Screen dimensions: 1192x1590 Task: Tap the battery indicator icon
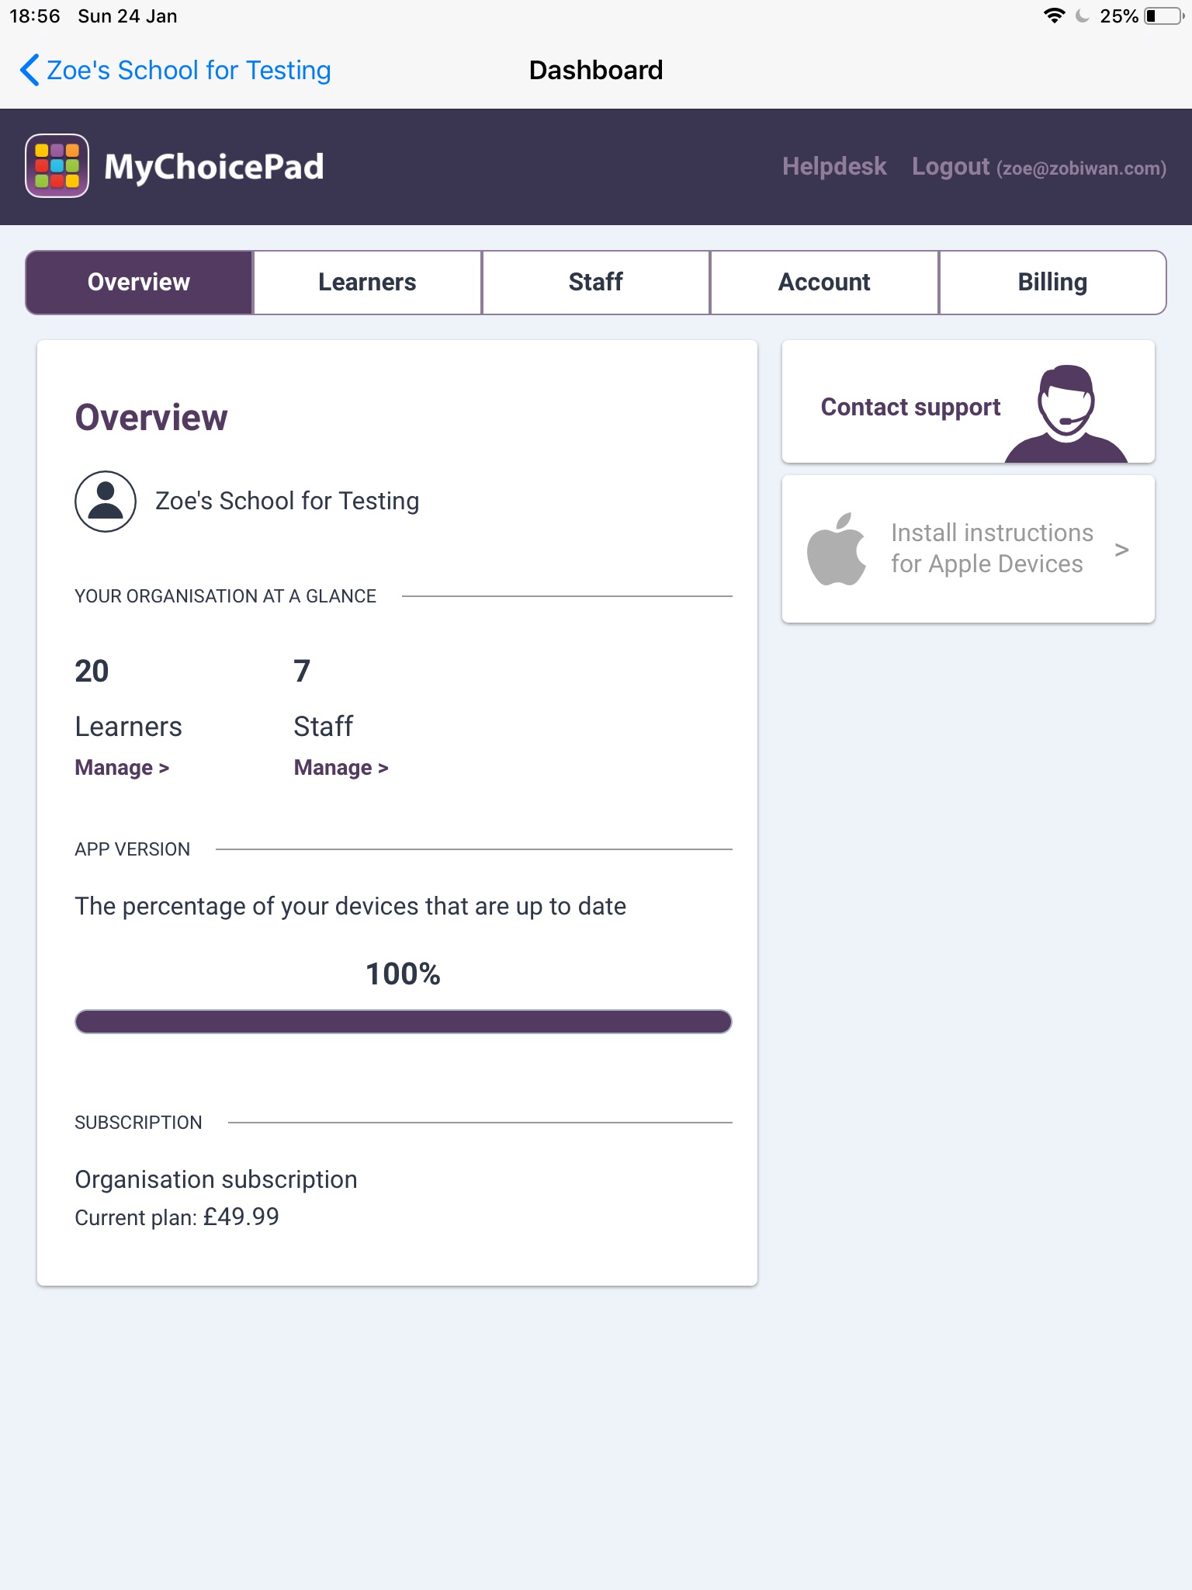(1163, 16)
